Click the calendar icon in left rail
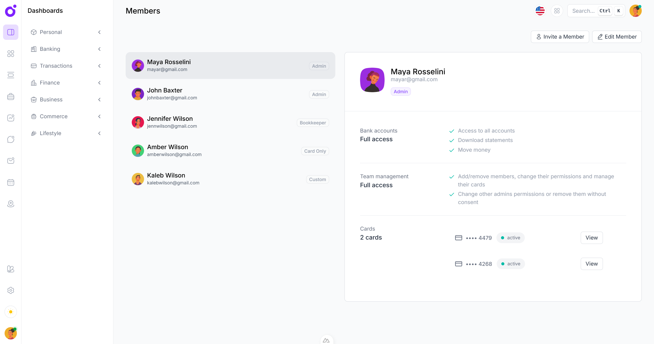 (x=11, y=182)
